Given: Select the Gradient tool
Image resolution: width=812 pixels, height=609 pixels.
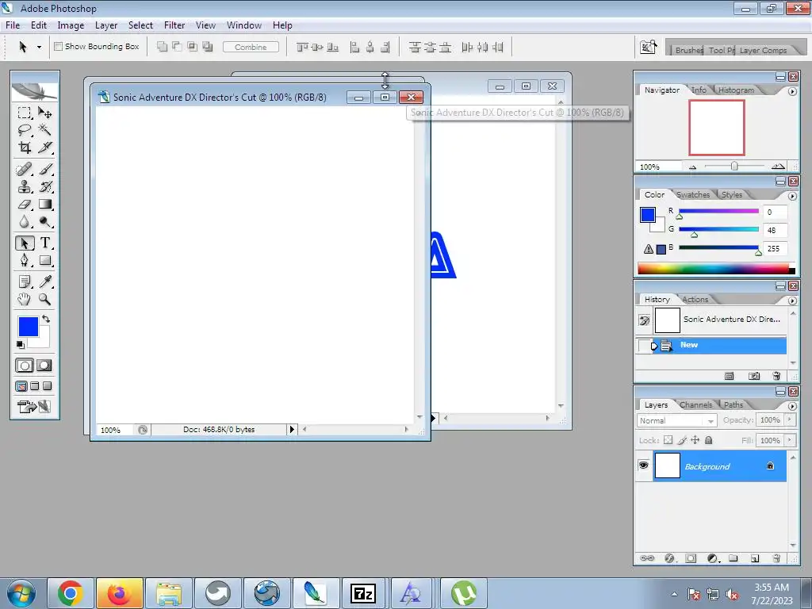Looking at the screenshot, I should point(45,204).
